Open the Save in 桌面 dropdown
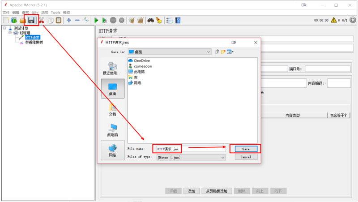Viewport: 358px width, 202px height. [x=170, y=52]
